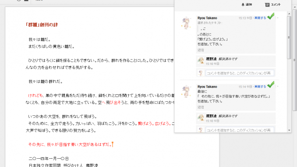This screenshot has width=297, height=167.
Task: Click the line 我々は雛の群れだ。
Action: tap(46, 82)
